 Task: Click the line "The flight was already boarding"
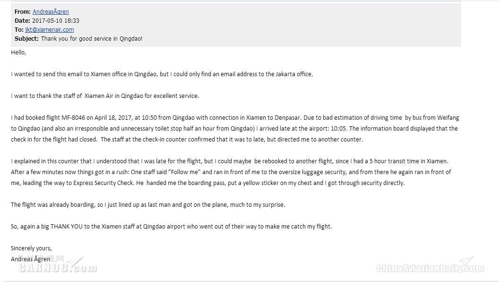[148, 204]
